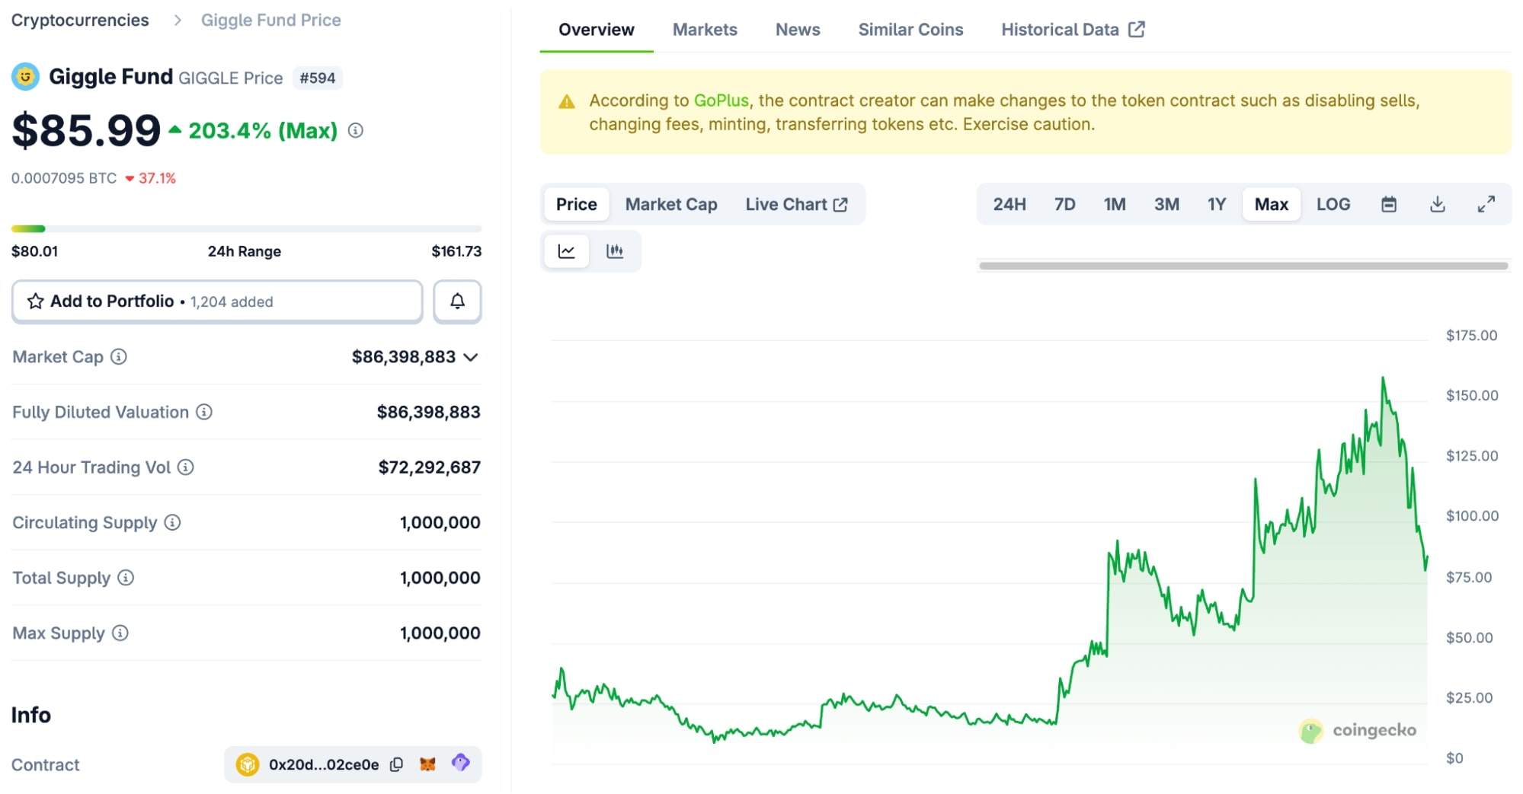1523x794 pixels.
Task: Open the calendar date range picker
Action: pyautogui.click(x=1389, y=204)
